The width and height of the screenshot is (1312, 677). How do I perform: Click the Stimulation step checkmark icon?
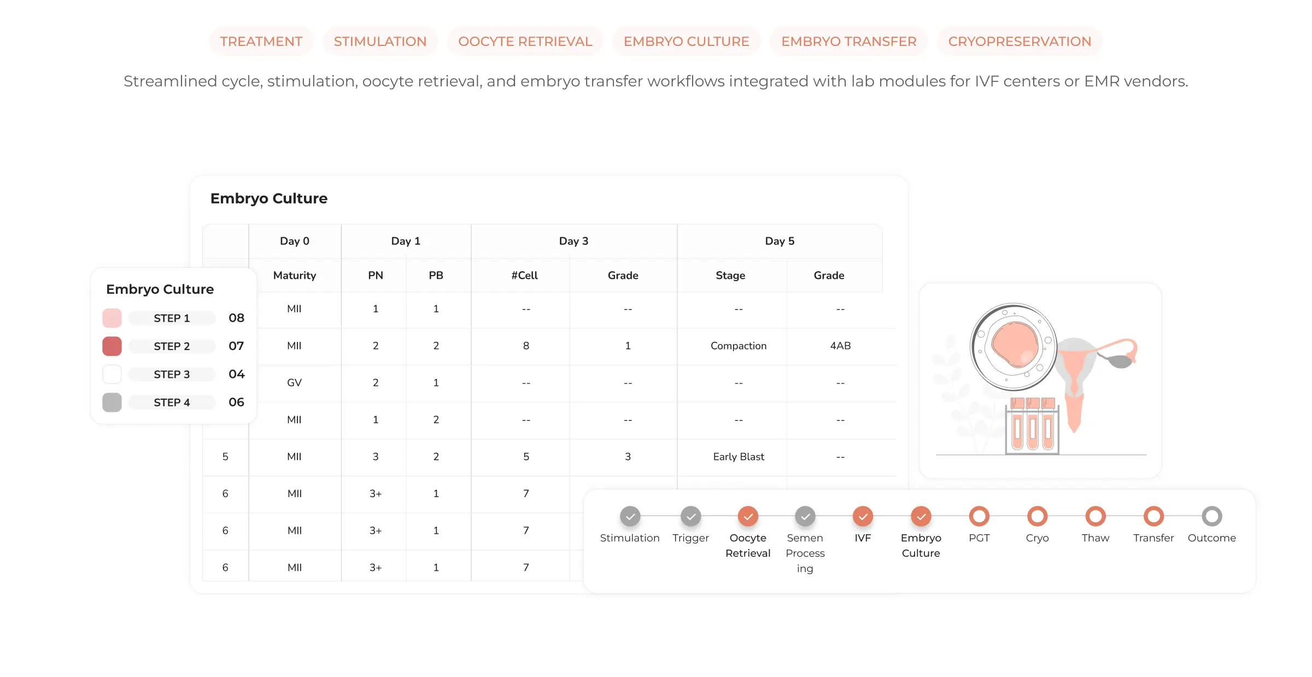(630, 516)
